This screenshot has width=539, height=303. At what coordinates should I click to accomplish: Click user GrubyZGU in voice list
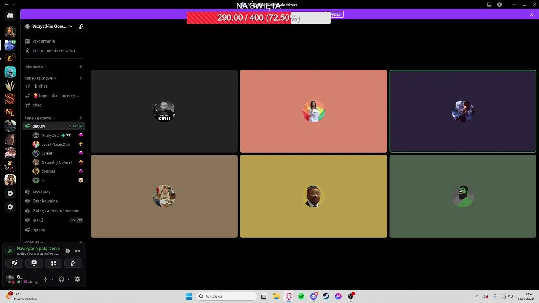click(x=58, y=136)
